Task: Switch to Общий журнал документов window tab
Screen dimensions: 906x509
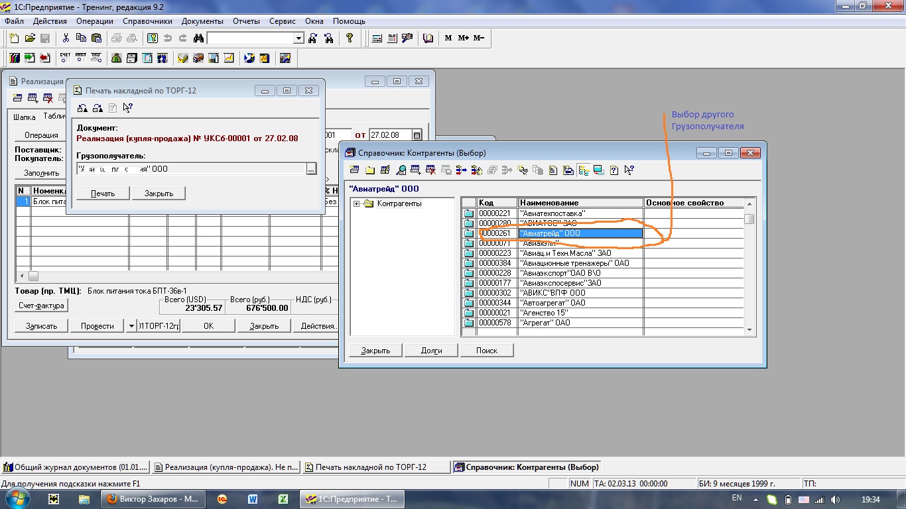Action: point(76,467)
